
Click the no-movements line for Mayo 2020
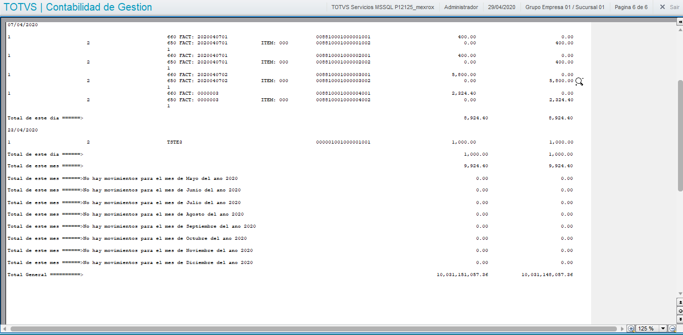point(123,178)
